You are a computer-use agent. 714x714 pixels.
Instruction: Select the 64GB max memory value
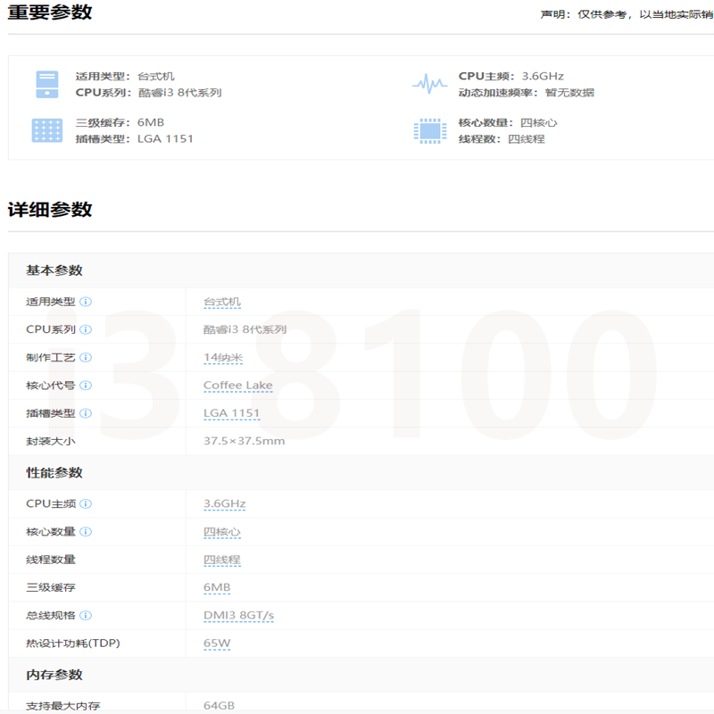[219, 705]
